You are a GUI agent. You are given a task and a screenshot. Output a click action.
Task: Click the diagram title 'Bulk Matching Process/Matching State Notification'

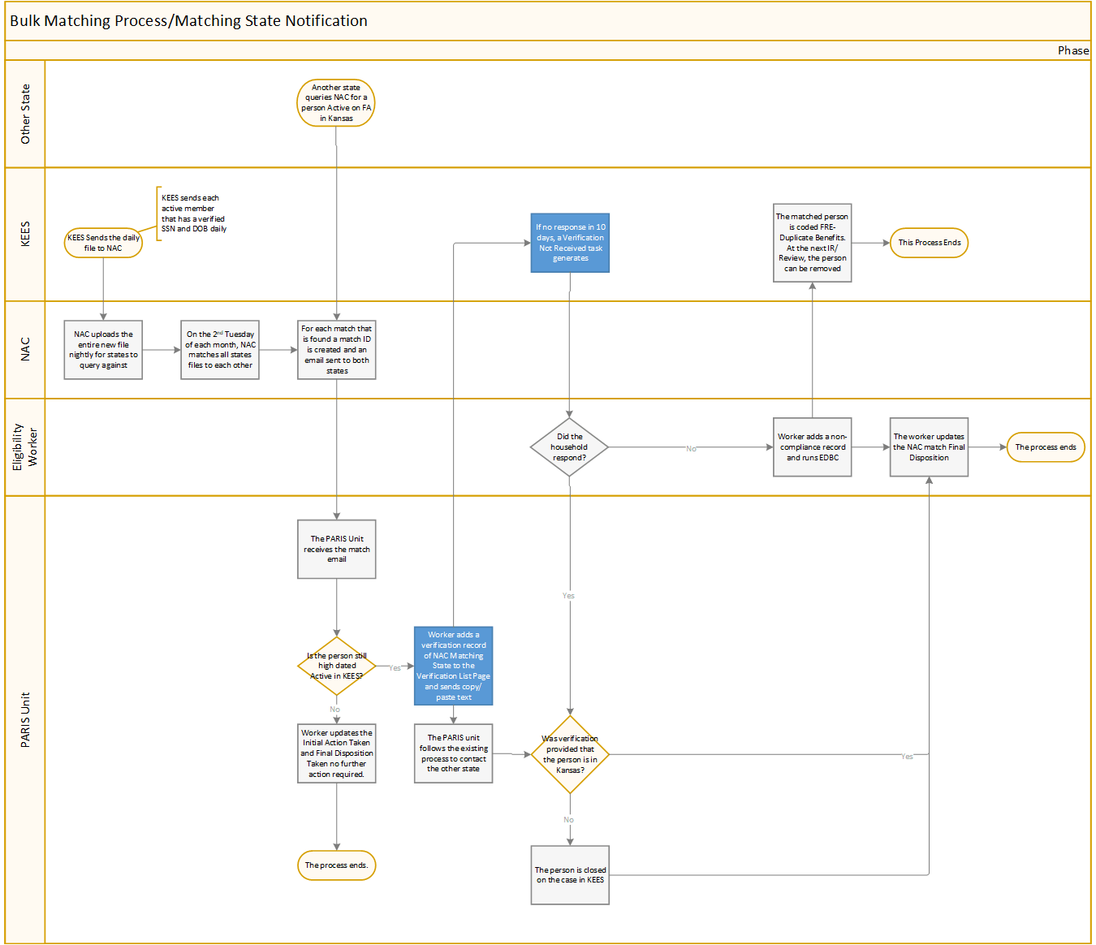click(188, 21)
